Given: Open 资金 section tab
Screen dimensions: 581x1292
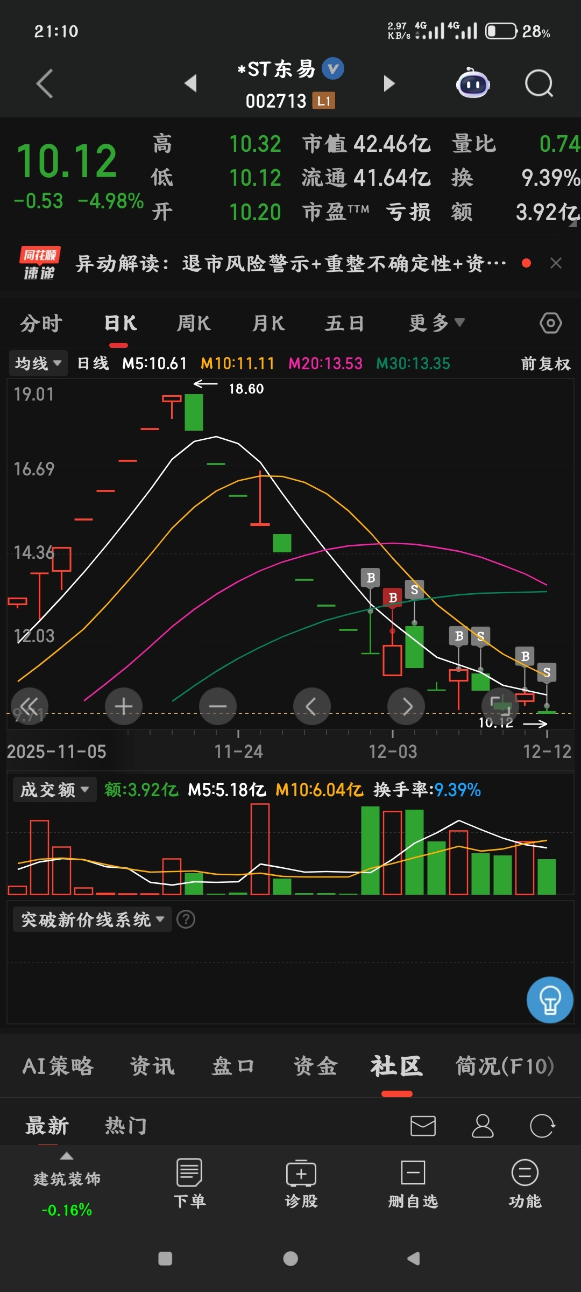Looking at the screenshot, I should click(315, 1066).
